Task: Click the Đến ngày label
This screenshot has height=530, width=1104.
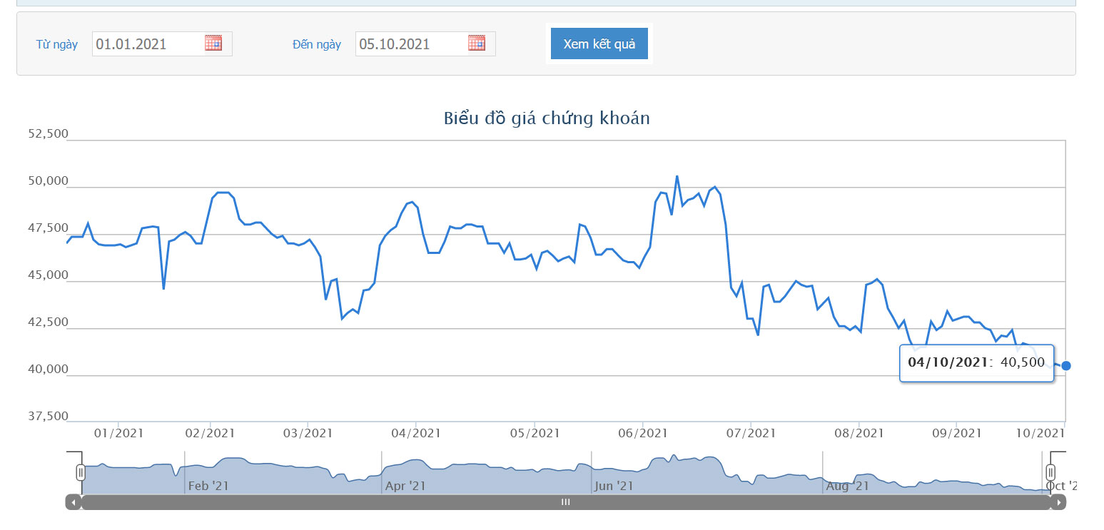Action: [x=317, y=44]
